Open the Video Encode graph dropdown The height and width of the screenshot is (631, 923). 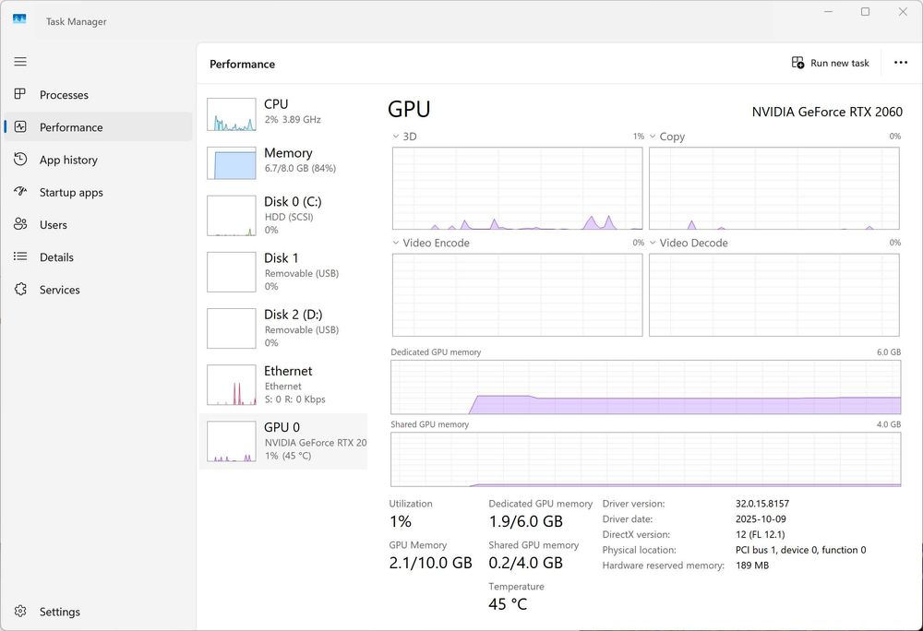click(x=396, y=244)
